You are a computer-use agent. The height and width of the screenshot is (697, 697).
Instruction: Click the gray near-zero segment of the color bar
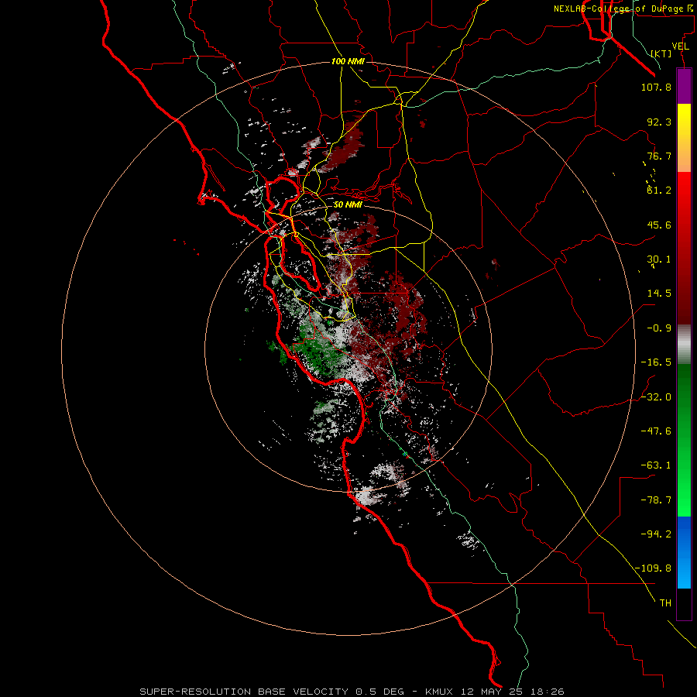[x=684, y=345]
